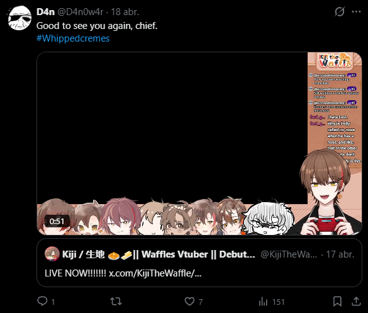
Task: Open the share post icon
Action: coord(356,301)
